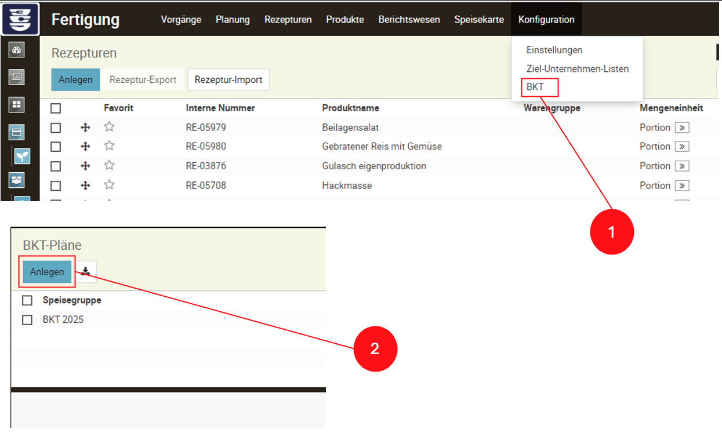Click the grid tiles icon in sidebar
The image size is (722, 433).
[x=17, y=104]
